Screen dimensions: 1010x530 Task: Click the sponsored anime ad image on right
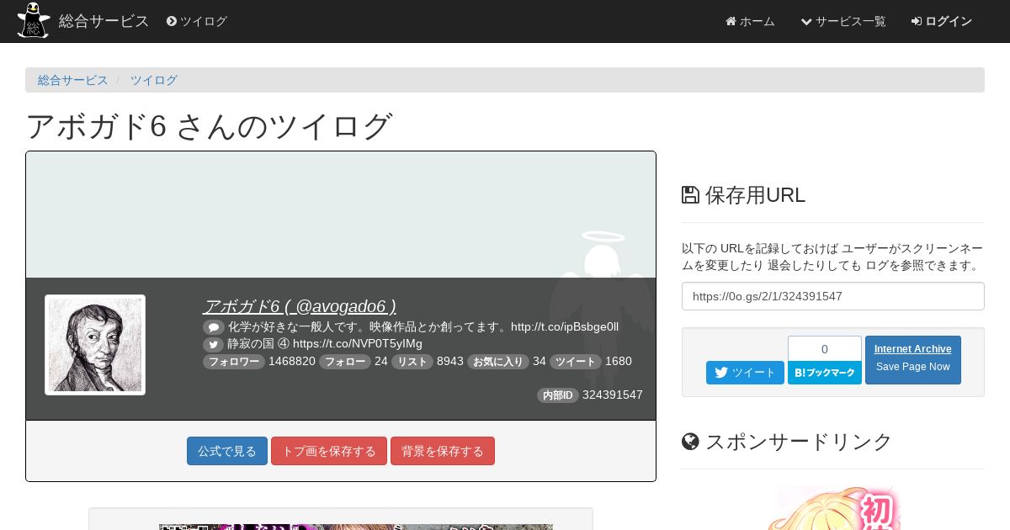[833, 506]
